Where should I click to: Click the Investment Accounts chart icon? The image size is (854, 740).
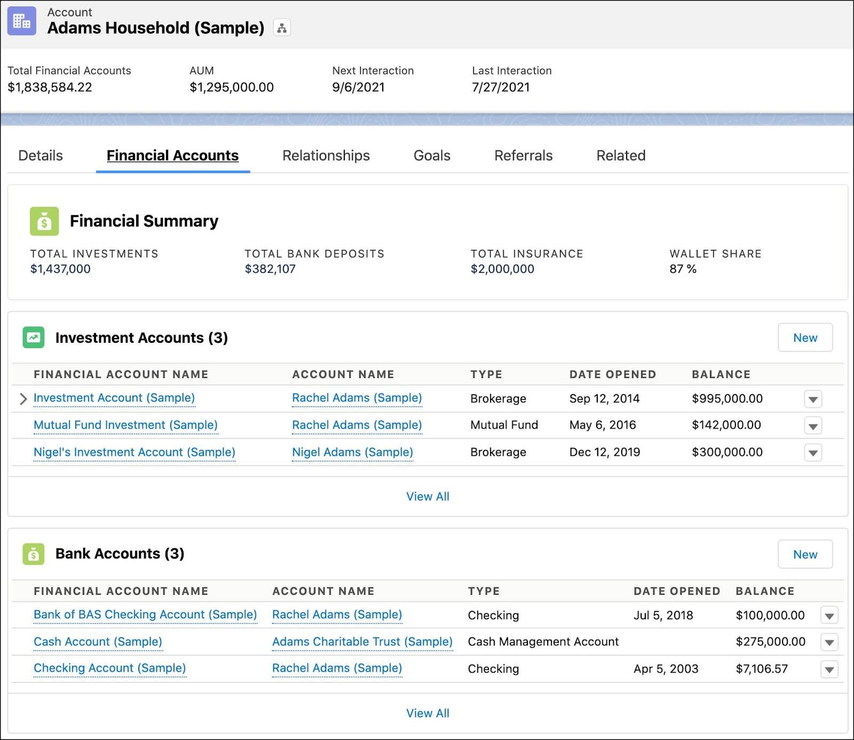[x=32, y=337]
